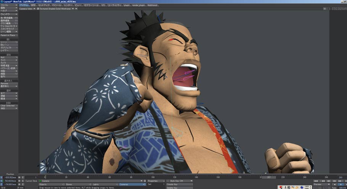Click the IME 般 conversion mode icon
347x189 pixels.
coord(289,187)
